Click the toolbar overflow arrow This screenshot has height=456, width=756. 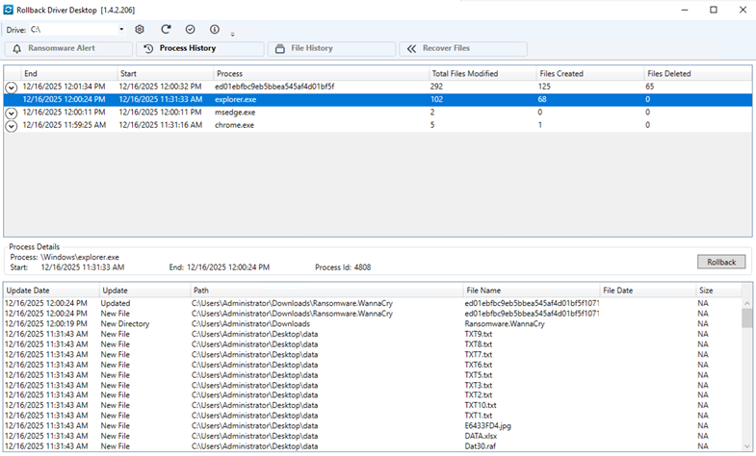tap(232, 34)
